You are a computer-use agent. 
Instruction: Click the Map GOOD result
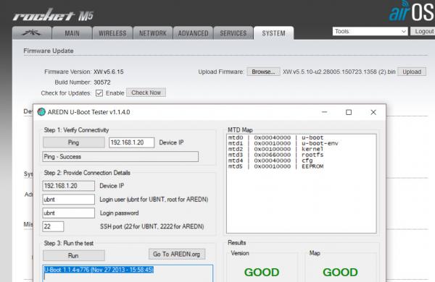point(340,273)
